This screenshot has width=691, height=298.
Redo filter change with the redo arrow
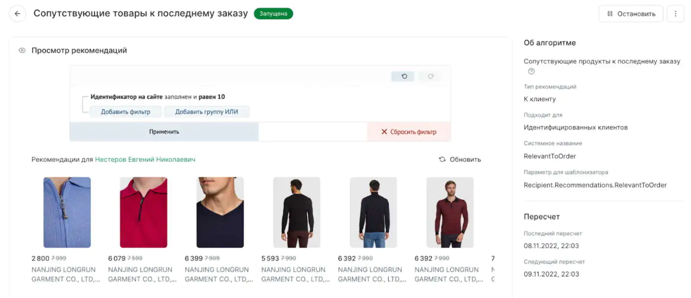click(x=431, y=76)
